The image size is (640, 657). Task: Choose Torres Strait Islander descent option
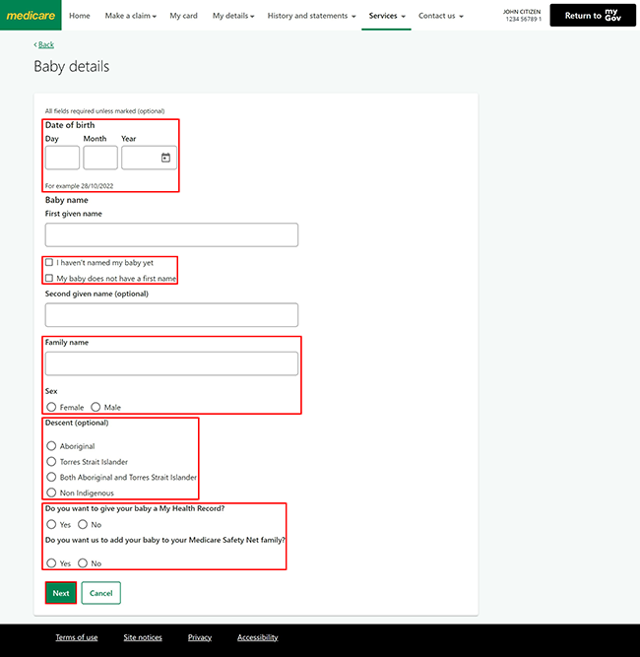pyautogui.click(x=51, y=461)
